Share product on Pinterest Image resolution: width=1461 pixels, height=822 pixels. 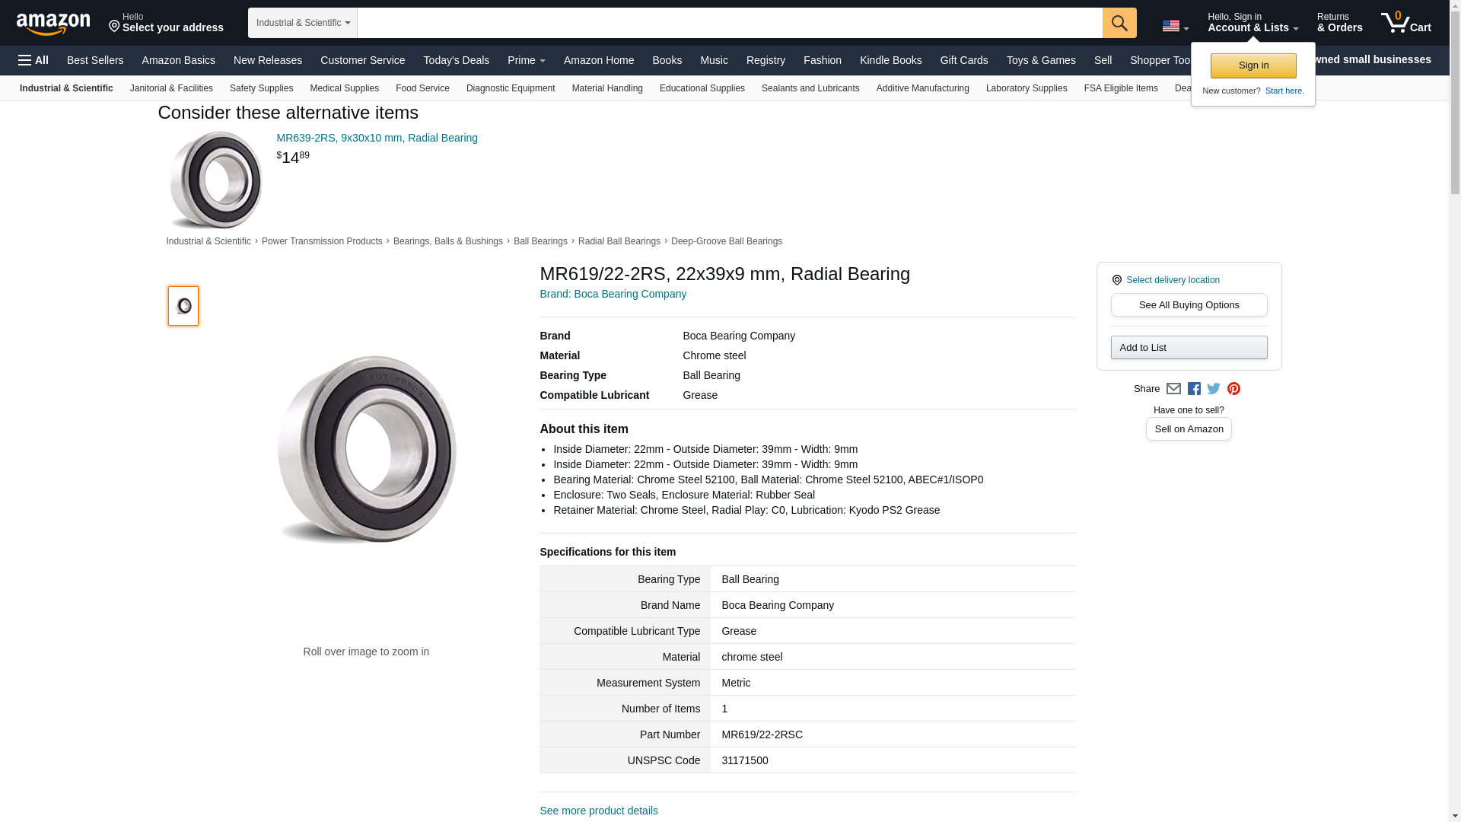pos(1233,389)
